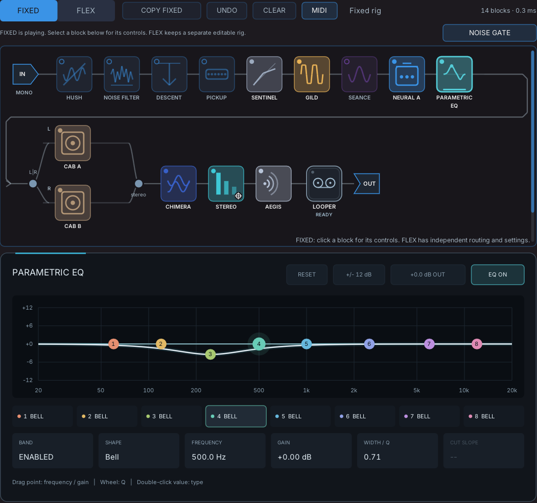This screenshot has height=503, width=537.
Task: Select the PICKUP block
Action: [217, 74]
